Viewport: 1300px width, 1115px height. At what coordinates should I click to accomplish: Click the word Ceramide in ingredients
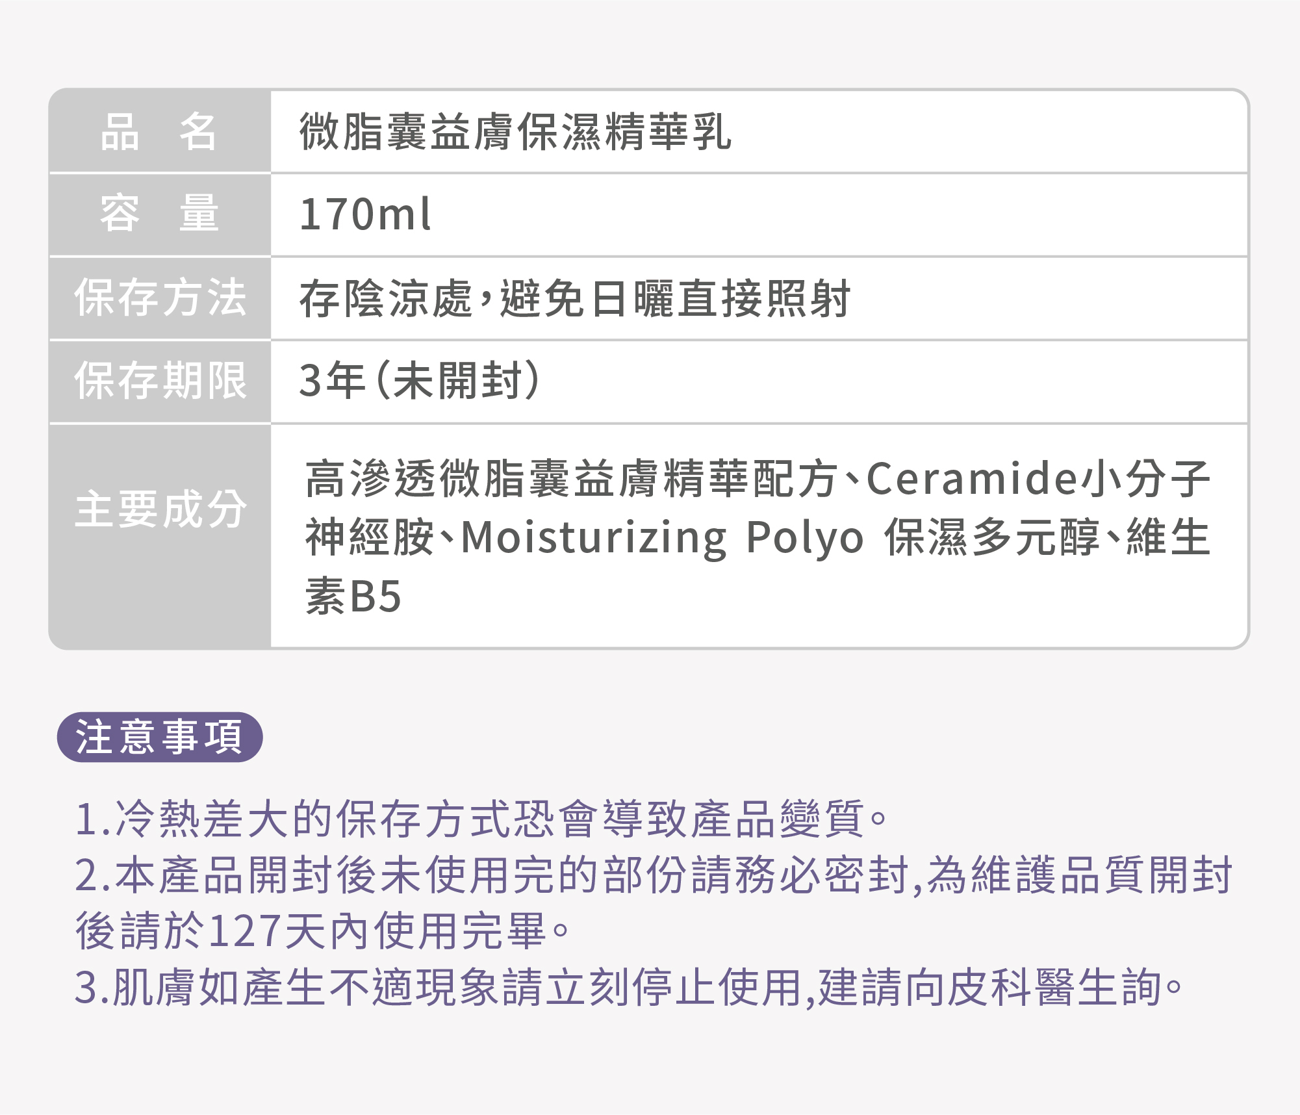(972, 479)
